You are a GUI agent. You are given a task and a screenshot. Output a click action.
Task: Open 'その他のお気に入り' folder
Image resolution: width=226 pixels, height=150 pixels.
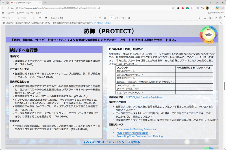[x=216, y=13]
